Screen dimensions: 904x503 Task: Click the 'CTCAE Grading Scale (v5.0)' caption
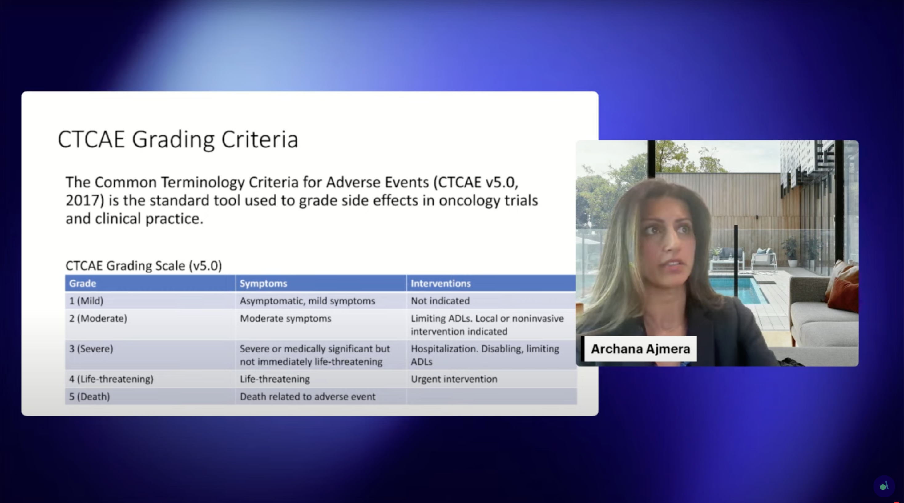coord(143,266)
